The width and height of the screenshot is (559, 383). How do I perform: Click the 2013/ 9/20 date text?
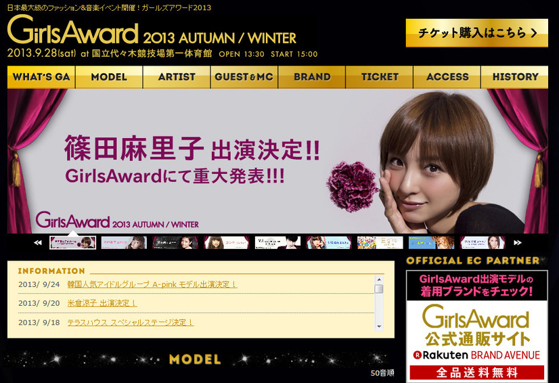39,303
